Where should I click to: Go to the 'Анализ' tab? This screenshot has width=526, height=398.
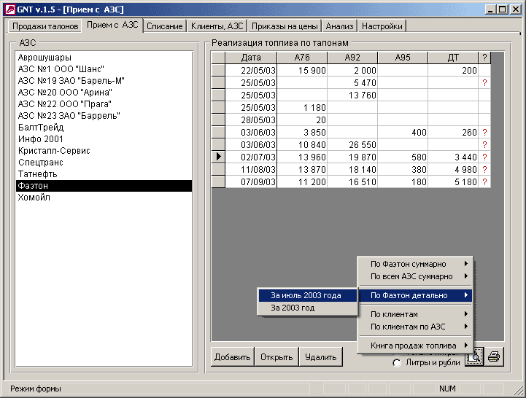(339, 26)
